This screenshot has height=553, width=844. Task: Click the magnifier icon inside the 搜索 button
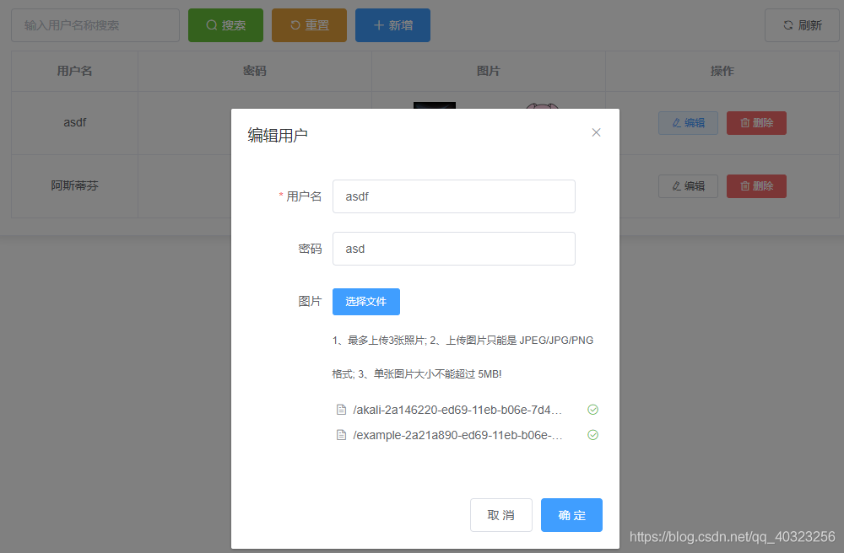(x=211, y=24)
